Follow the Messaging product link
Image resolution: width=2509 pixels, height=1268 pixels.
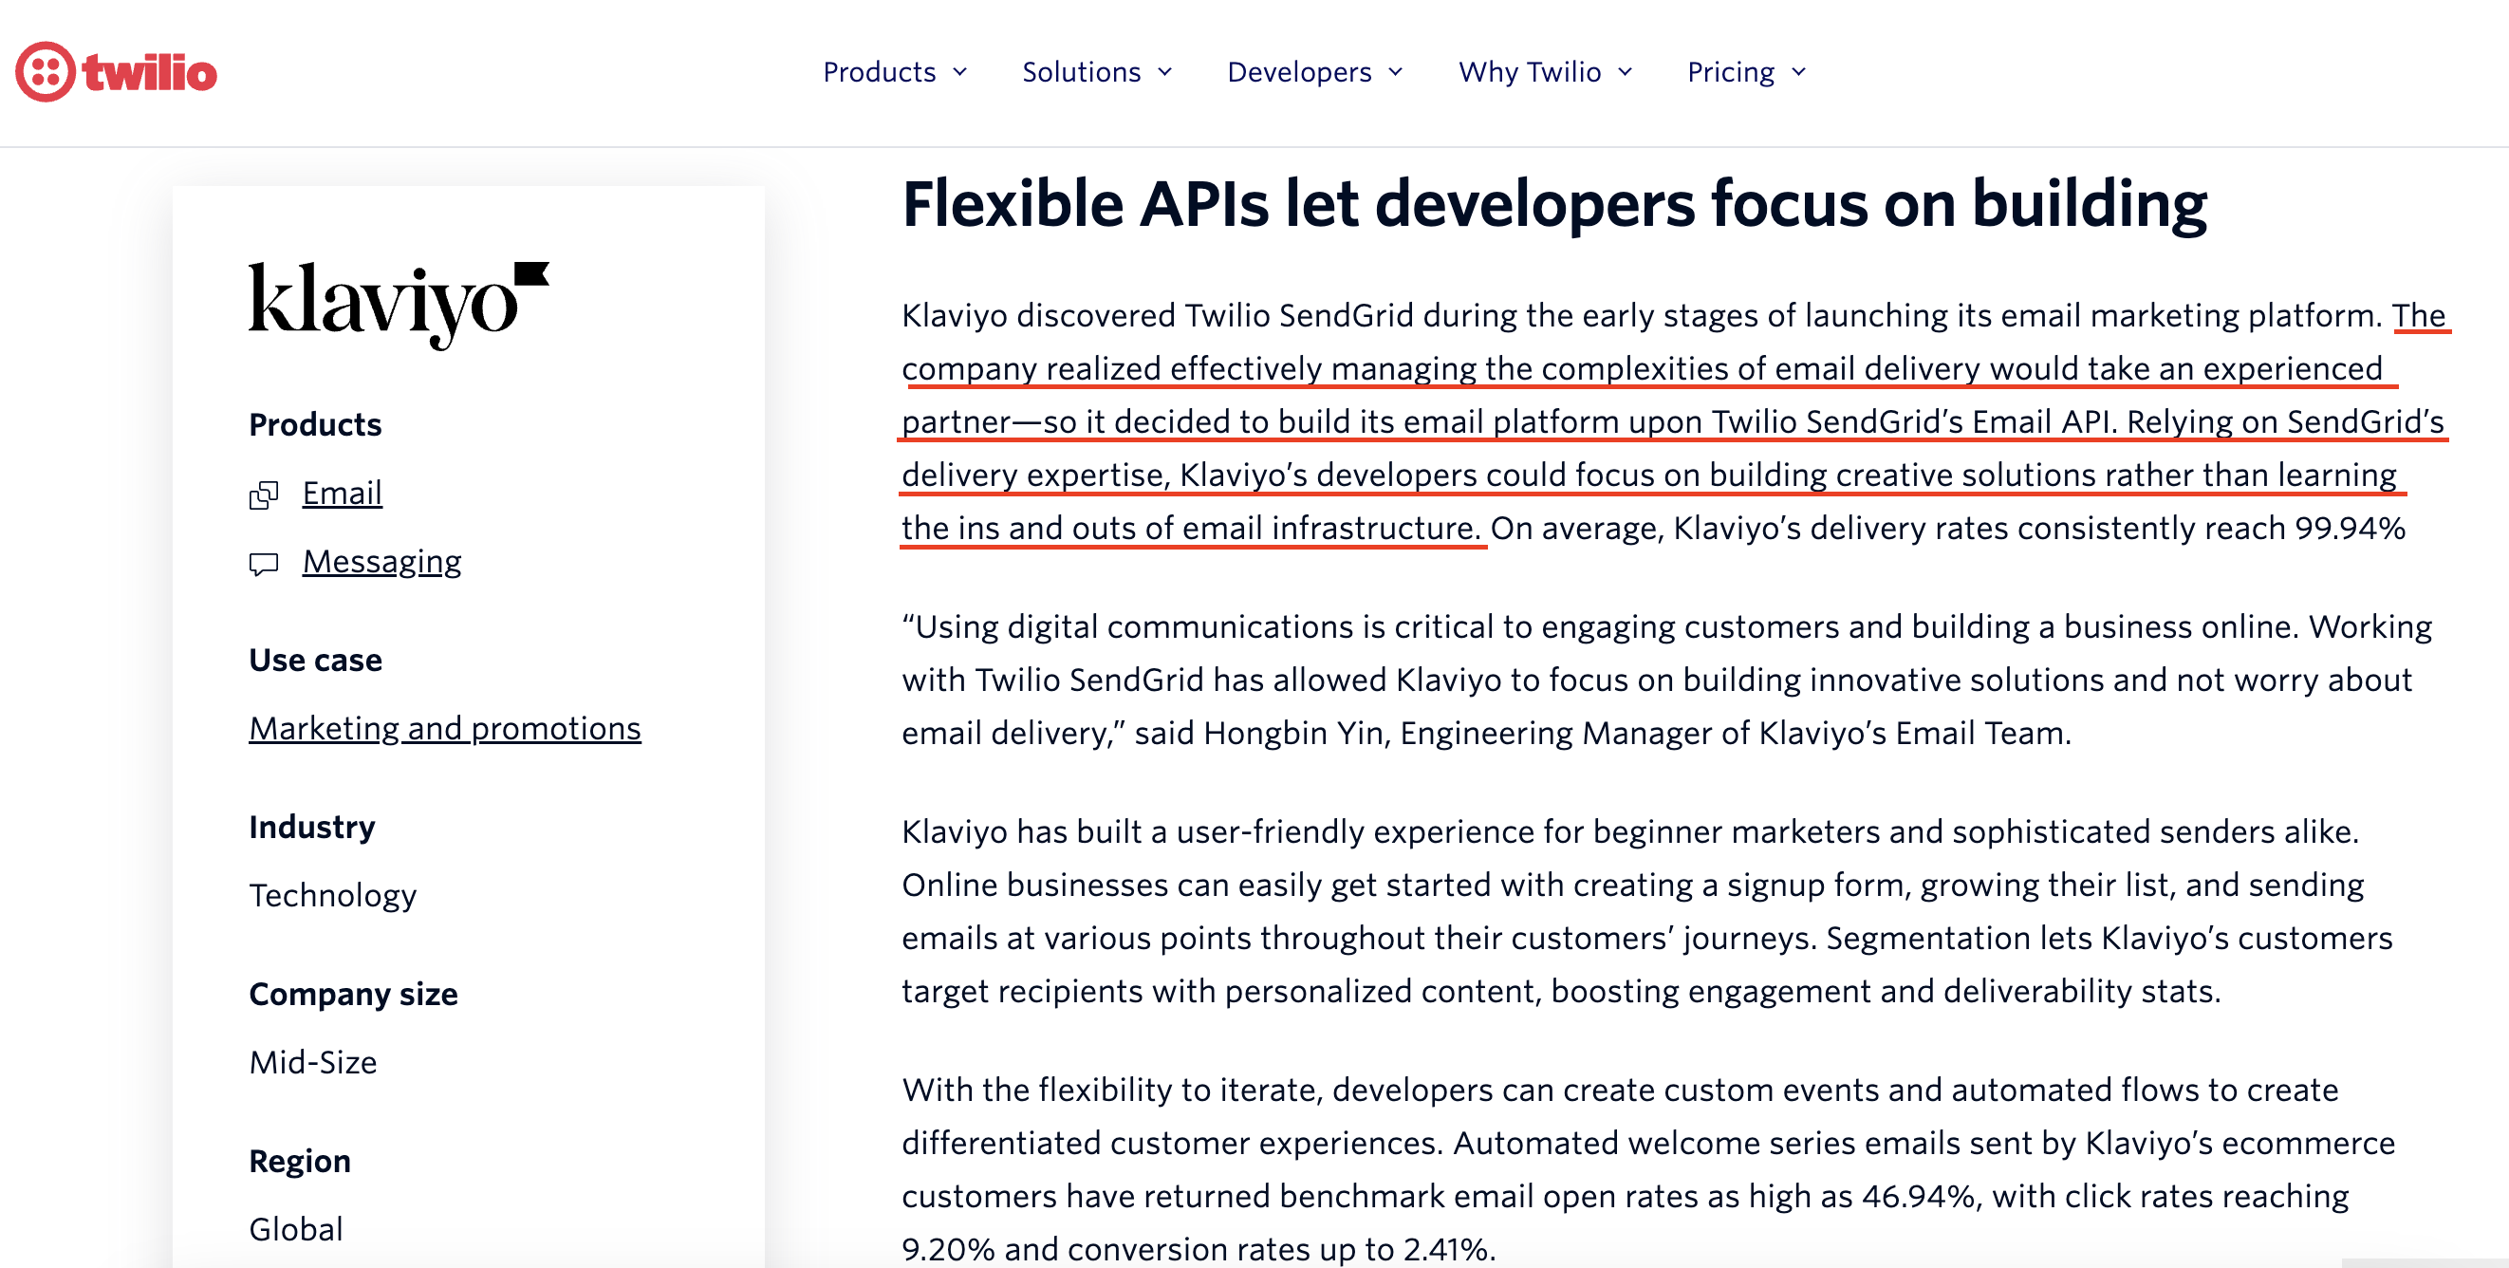[381, 563]
